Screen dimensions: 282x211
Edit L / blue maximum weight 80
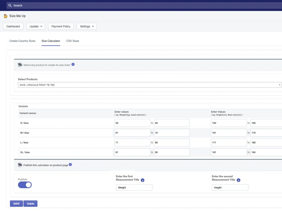pos(172,142)
